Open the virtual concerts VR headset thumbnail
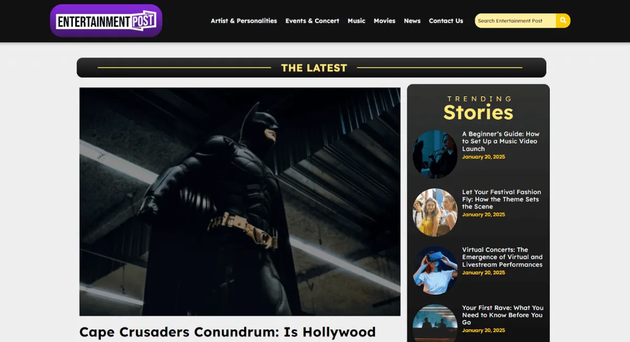Image resolution: width=630 pixels, height=342 pixels. click(435, 271)
